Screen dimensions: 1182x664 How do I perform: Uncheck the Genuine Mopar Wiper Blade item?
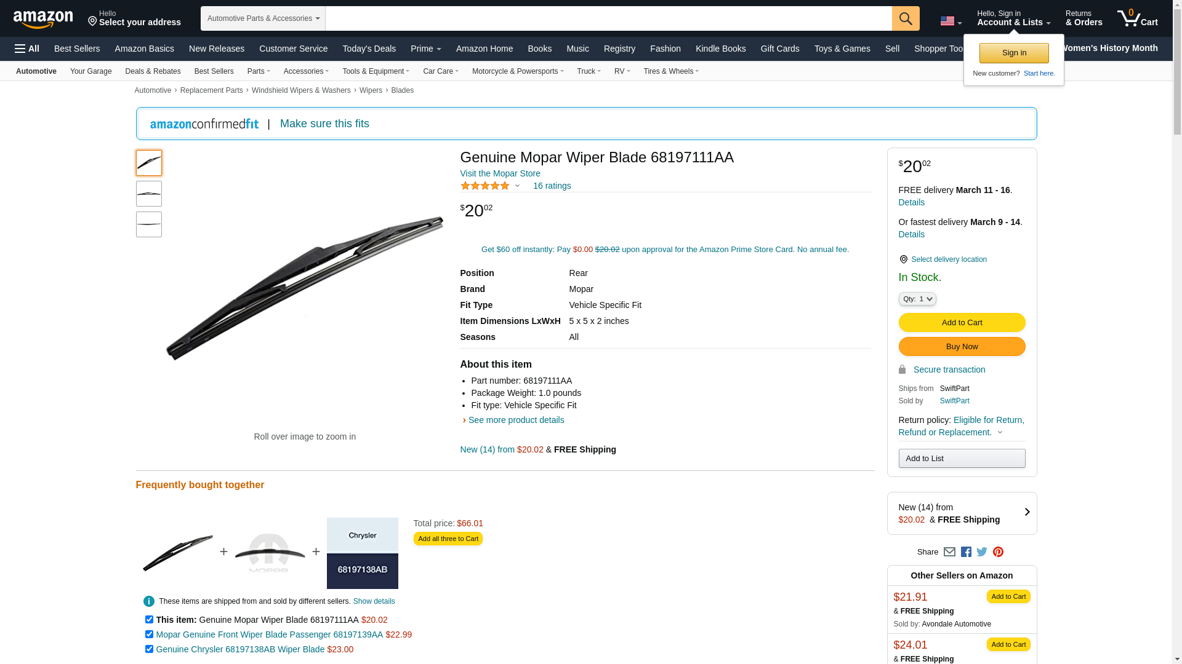[149, 620]
